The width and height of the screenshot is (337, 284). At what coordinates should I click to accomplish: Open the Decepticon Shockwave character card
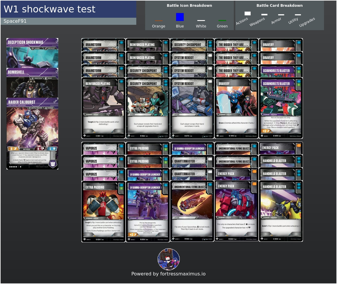(x=32, y=53)
